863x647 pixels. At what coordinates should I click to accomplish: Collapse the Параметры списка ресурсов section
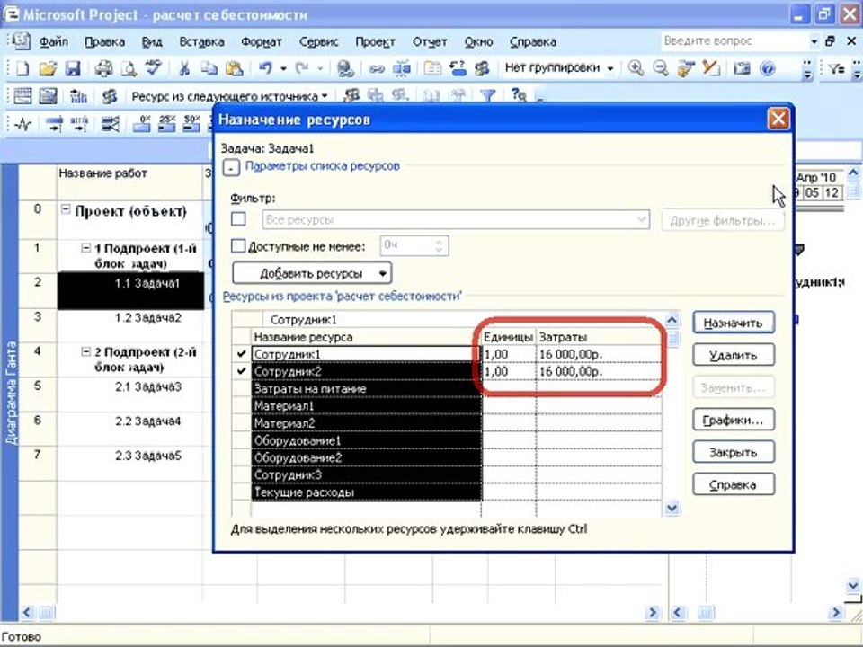tap(231, 168)
